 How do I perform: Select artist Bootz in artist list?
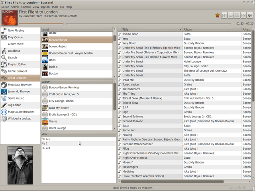77,33
